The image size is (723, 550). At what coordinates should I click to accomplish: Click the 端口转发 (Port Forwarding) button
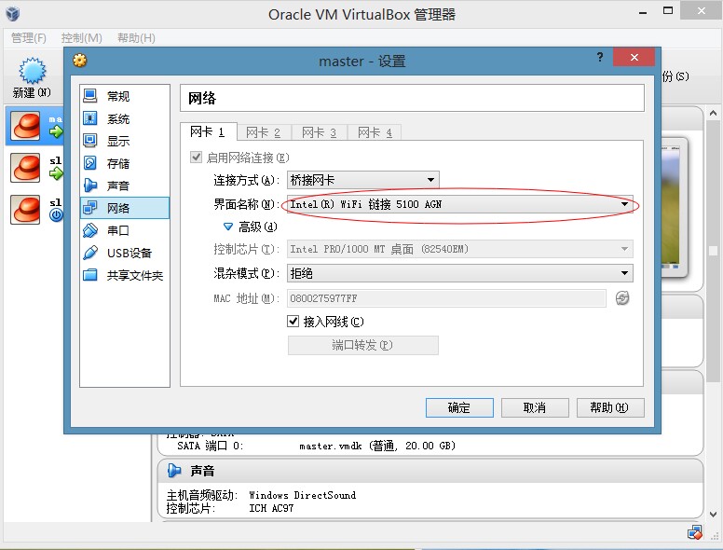362,345
